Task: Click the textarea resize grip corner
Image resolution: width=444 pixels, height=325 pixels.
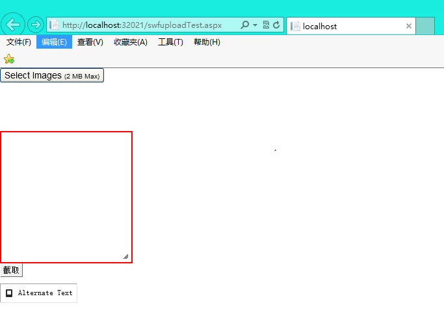Action: tap(125, 257)
